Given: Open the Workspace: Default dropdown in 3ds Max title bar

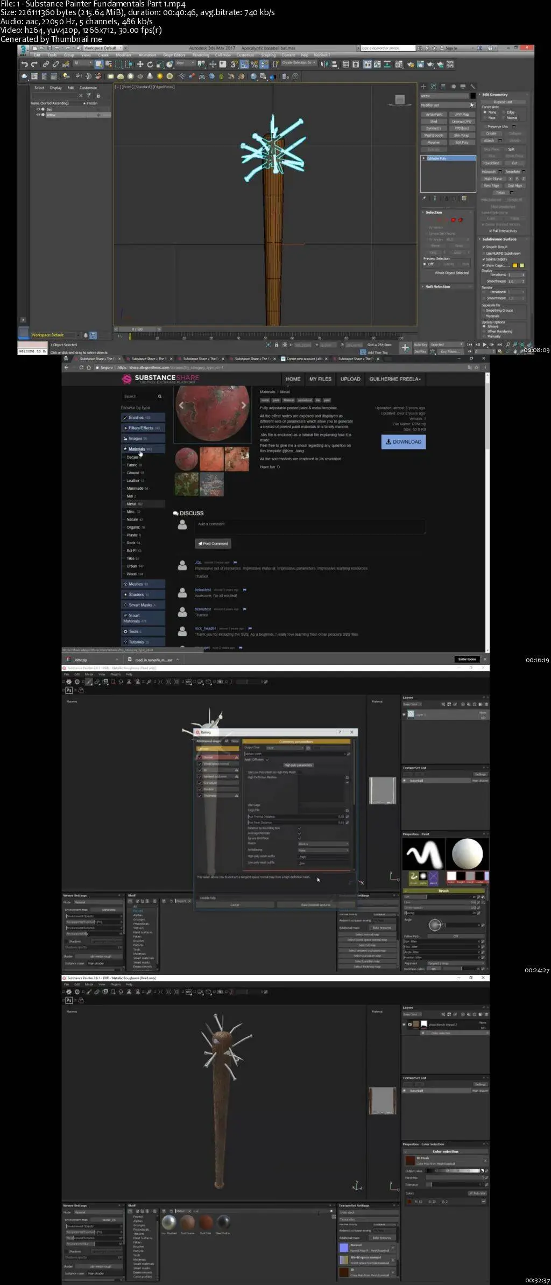Looking at the screenshot, I should pos(102,48).
